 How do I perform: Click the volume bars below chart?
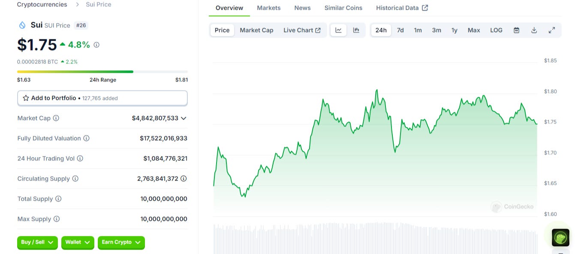pyautogui.click(x=375, y=238)
